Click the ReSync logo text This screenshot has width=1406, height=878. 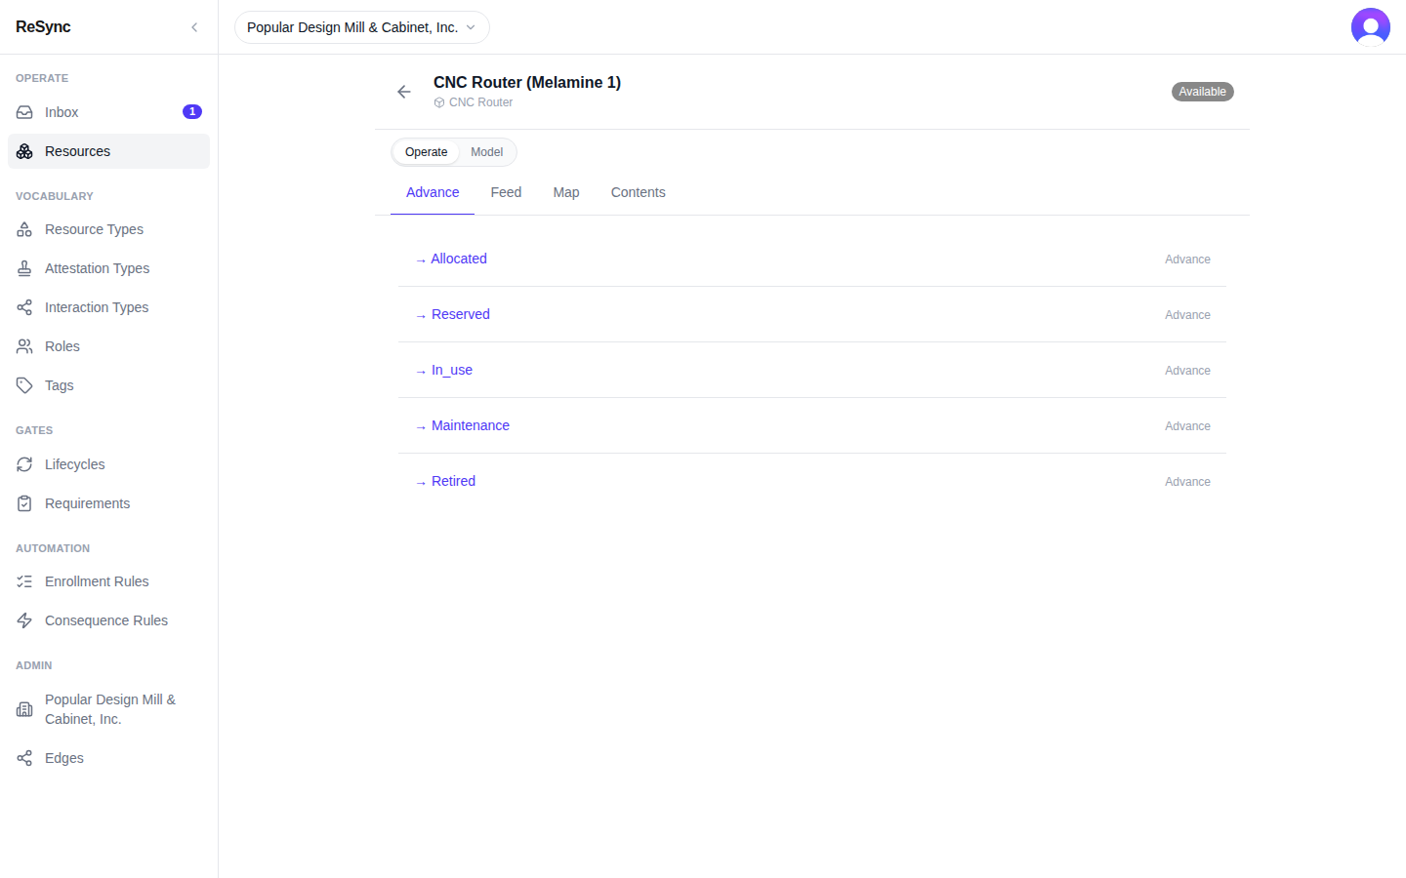(x=43, y=27)
